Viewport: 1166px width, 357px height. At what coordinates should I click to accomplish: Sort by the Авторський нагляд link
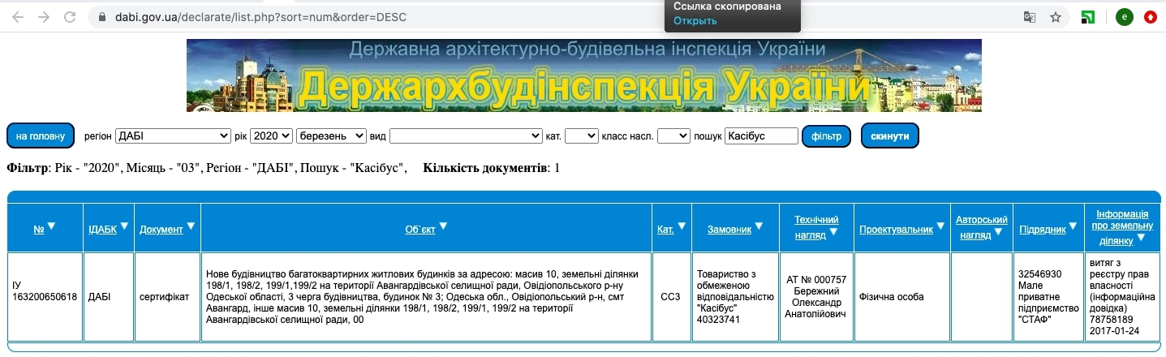pos(982,227)
